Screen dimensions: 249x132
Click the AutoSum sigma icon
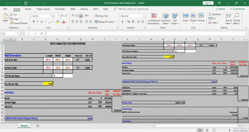pyautogui.click(x=210, y=14)
